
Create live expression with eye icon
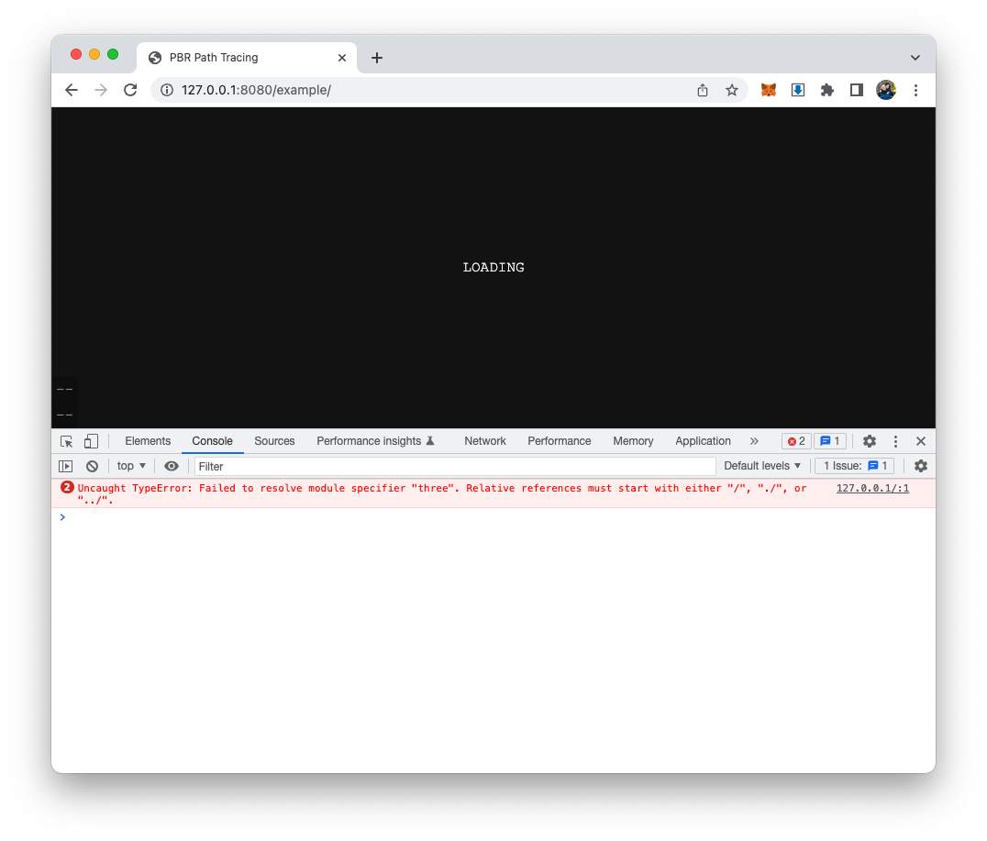pyautogui.click(x=172, y=467)
